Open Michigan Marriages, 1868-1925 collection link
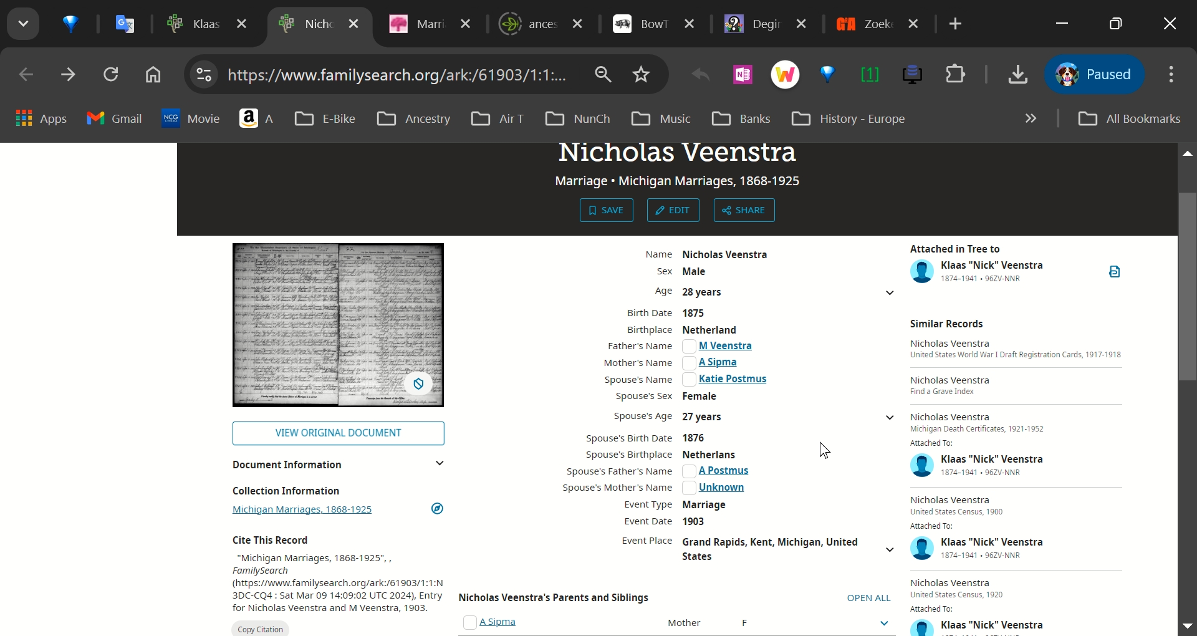1197x636 pixels. pos(302,510)
